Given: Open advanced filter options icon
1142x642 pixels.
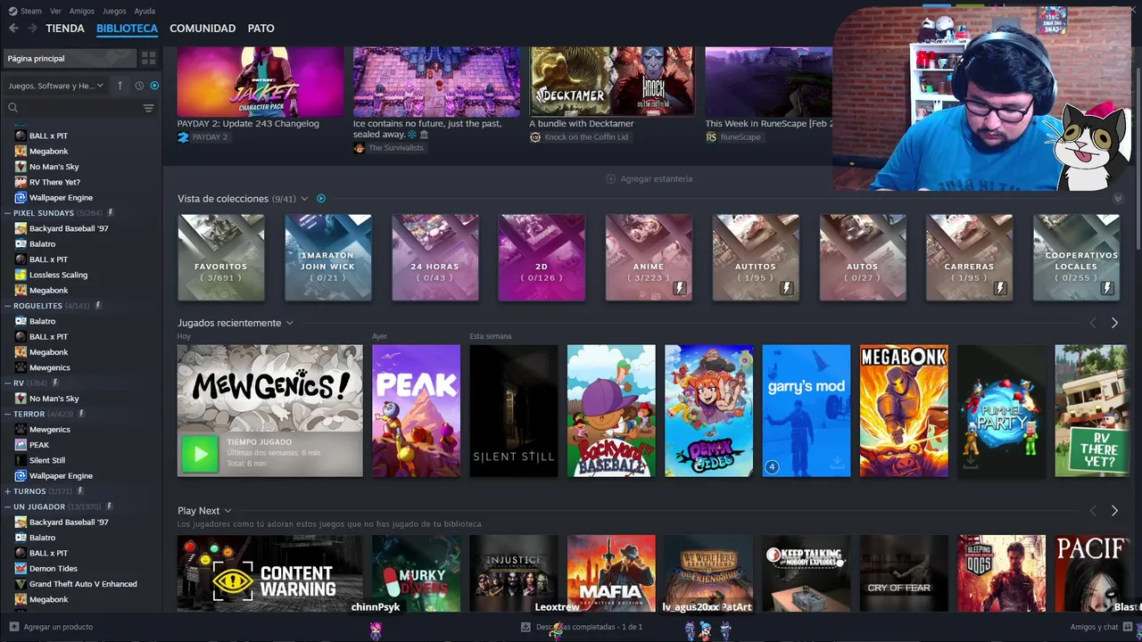Looking at the screenshot, I should click(x=149, y=108).
